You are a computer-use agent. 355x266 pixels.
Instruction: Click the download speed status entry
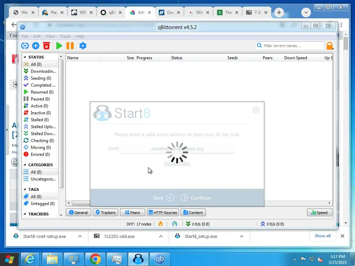tap(197, 224)
